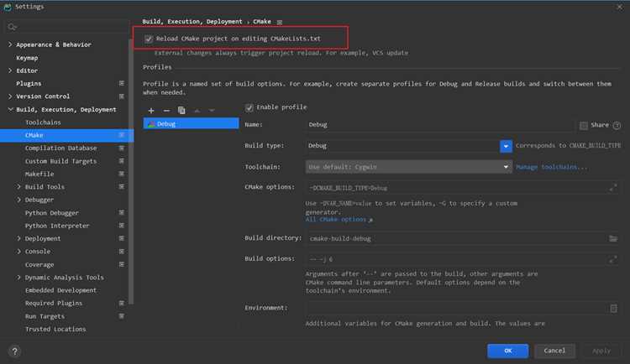Expand the Version Control section
This screenshot has height=364, width=630.
pos(10,96)
